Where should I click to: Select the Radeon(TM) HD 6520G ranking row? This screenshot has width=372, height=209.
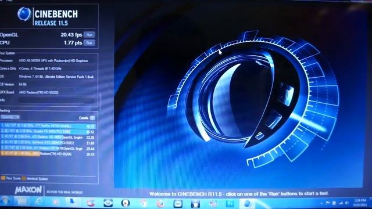tap(48, 154)
